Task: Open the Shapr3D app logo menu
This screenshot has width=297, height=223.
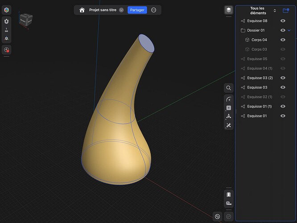Action: 6,10
